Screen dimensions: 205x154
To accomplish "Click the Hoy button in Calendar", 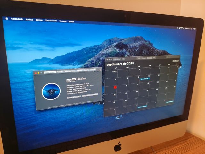I will tap(176, 61).
